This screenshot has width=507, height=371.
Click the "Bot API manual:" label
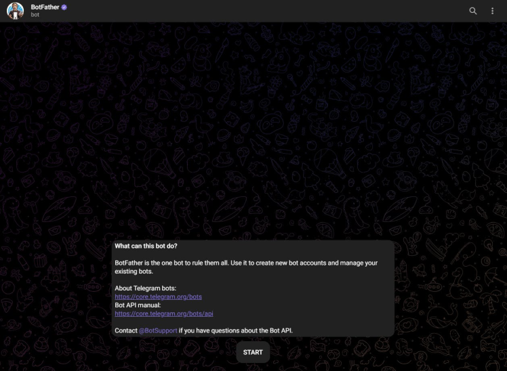(x=138, y=305)
